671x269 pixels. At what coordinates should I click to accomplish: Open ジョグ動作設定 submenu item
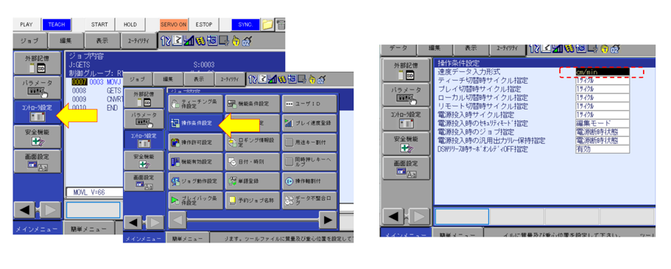click(196, 181)
